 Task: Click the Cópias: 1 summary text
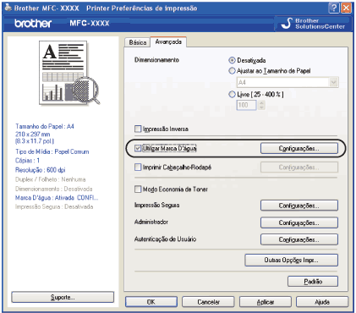(27, 161)
